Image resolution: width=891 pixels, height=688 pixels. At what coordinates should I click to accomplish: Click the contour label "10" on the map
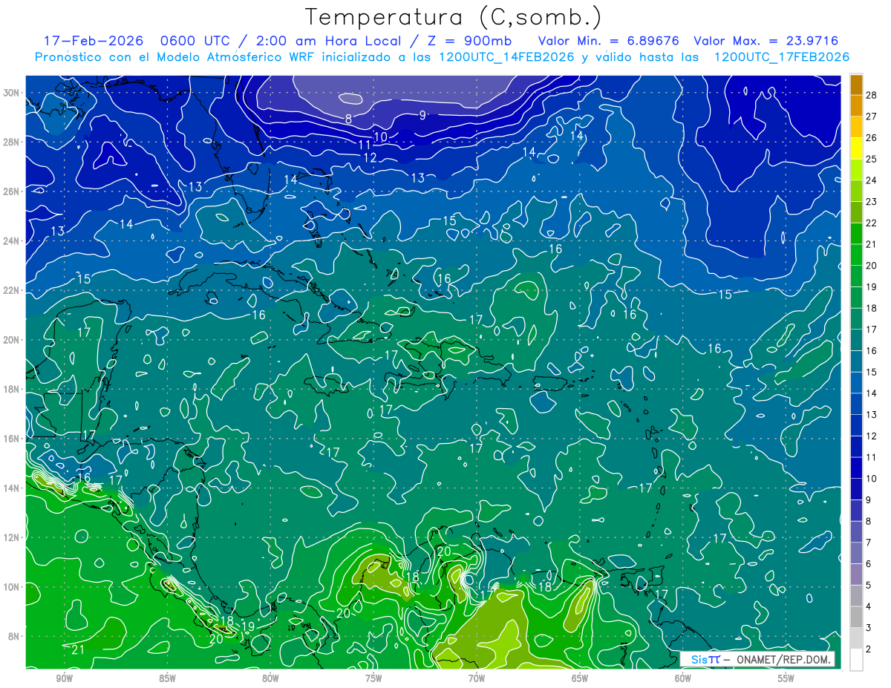click(380, 137)
